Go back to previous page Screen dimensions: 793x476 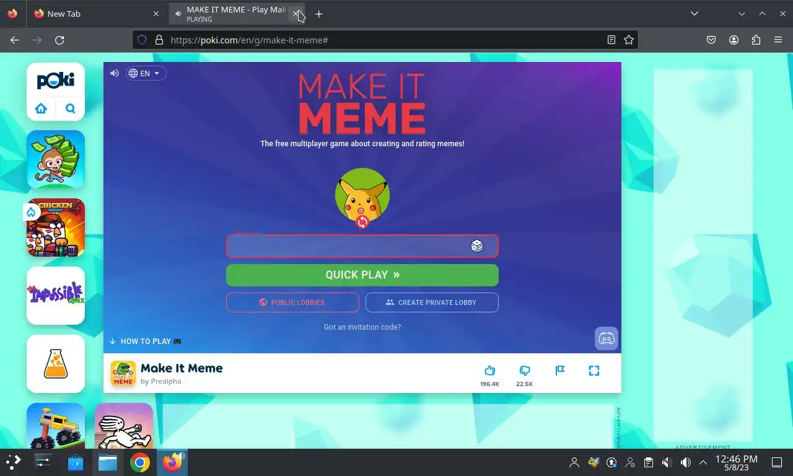point(15,40)
